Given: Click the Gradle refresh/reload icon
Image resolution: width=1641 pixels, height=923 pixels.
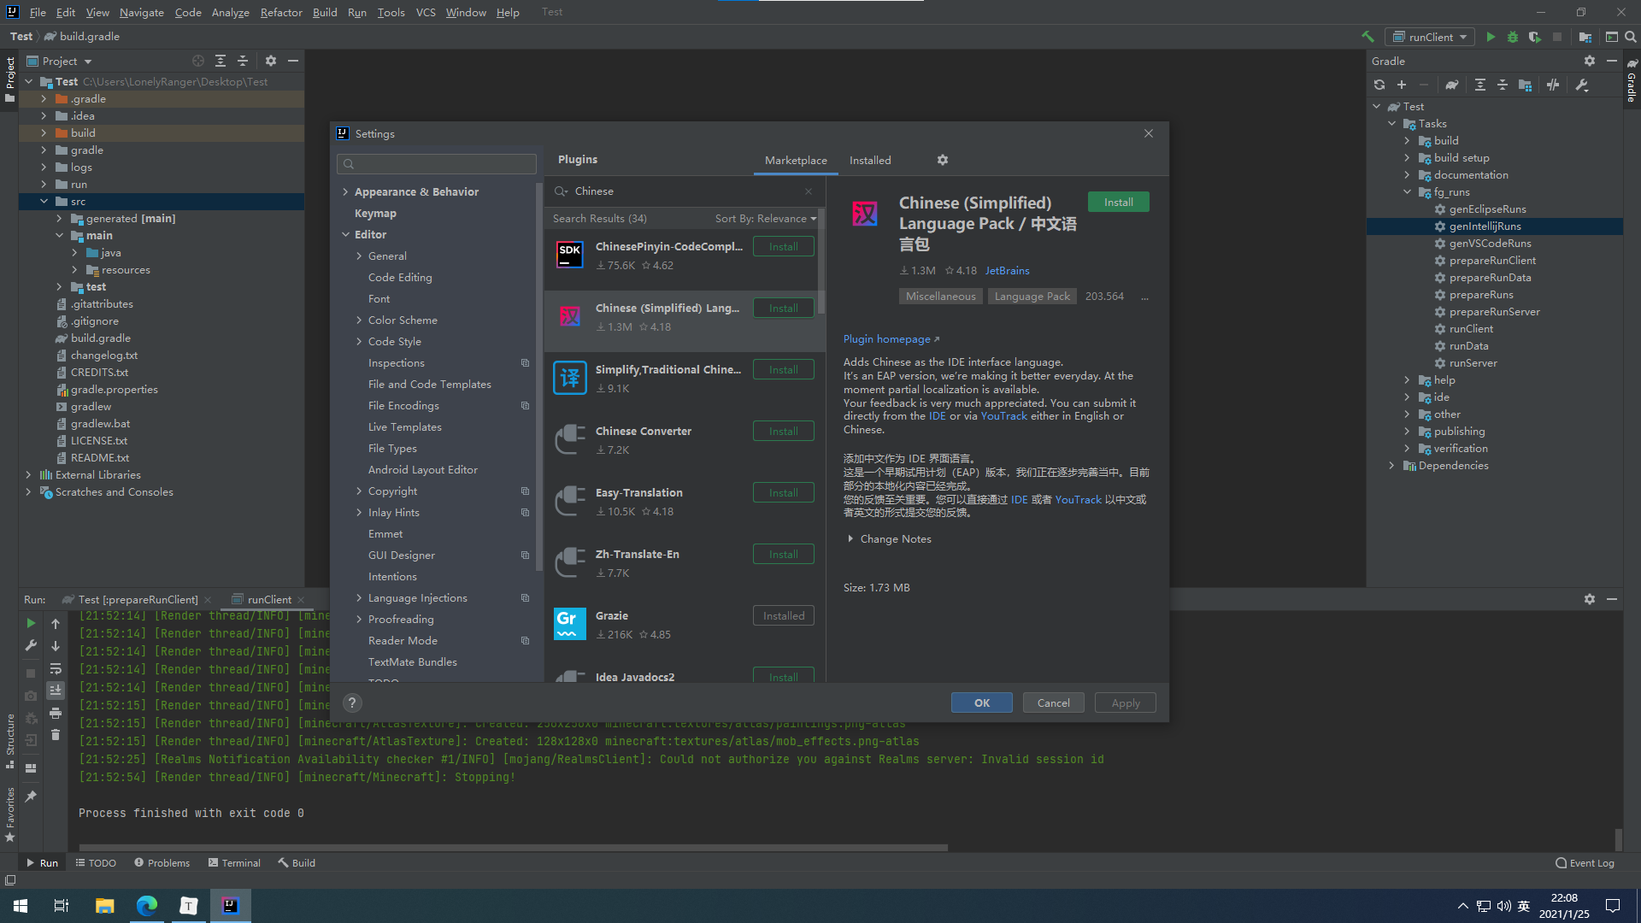Looking at the screenshot, I should click(1379, 85).
